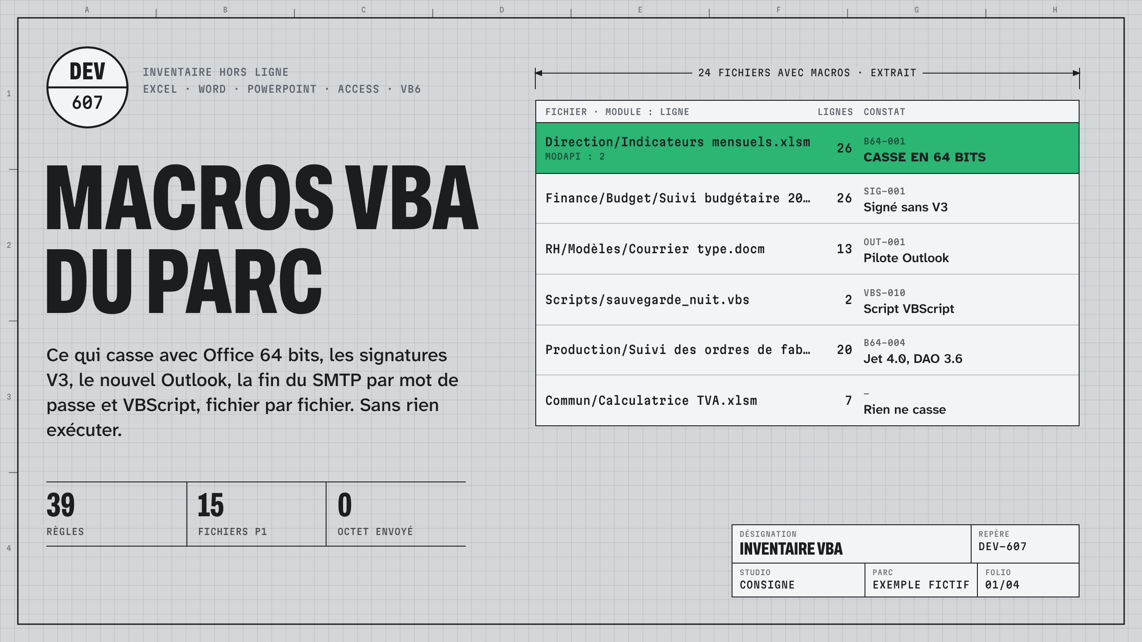Click the 'EXEMPLE FICTIF' parc cell

pos(921,580)
